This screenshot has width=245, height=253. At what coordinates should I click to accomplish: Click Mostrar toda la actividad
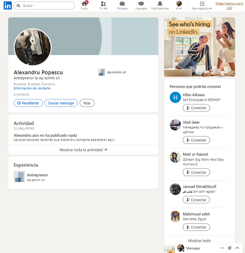pos(83,150)
